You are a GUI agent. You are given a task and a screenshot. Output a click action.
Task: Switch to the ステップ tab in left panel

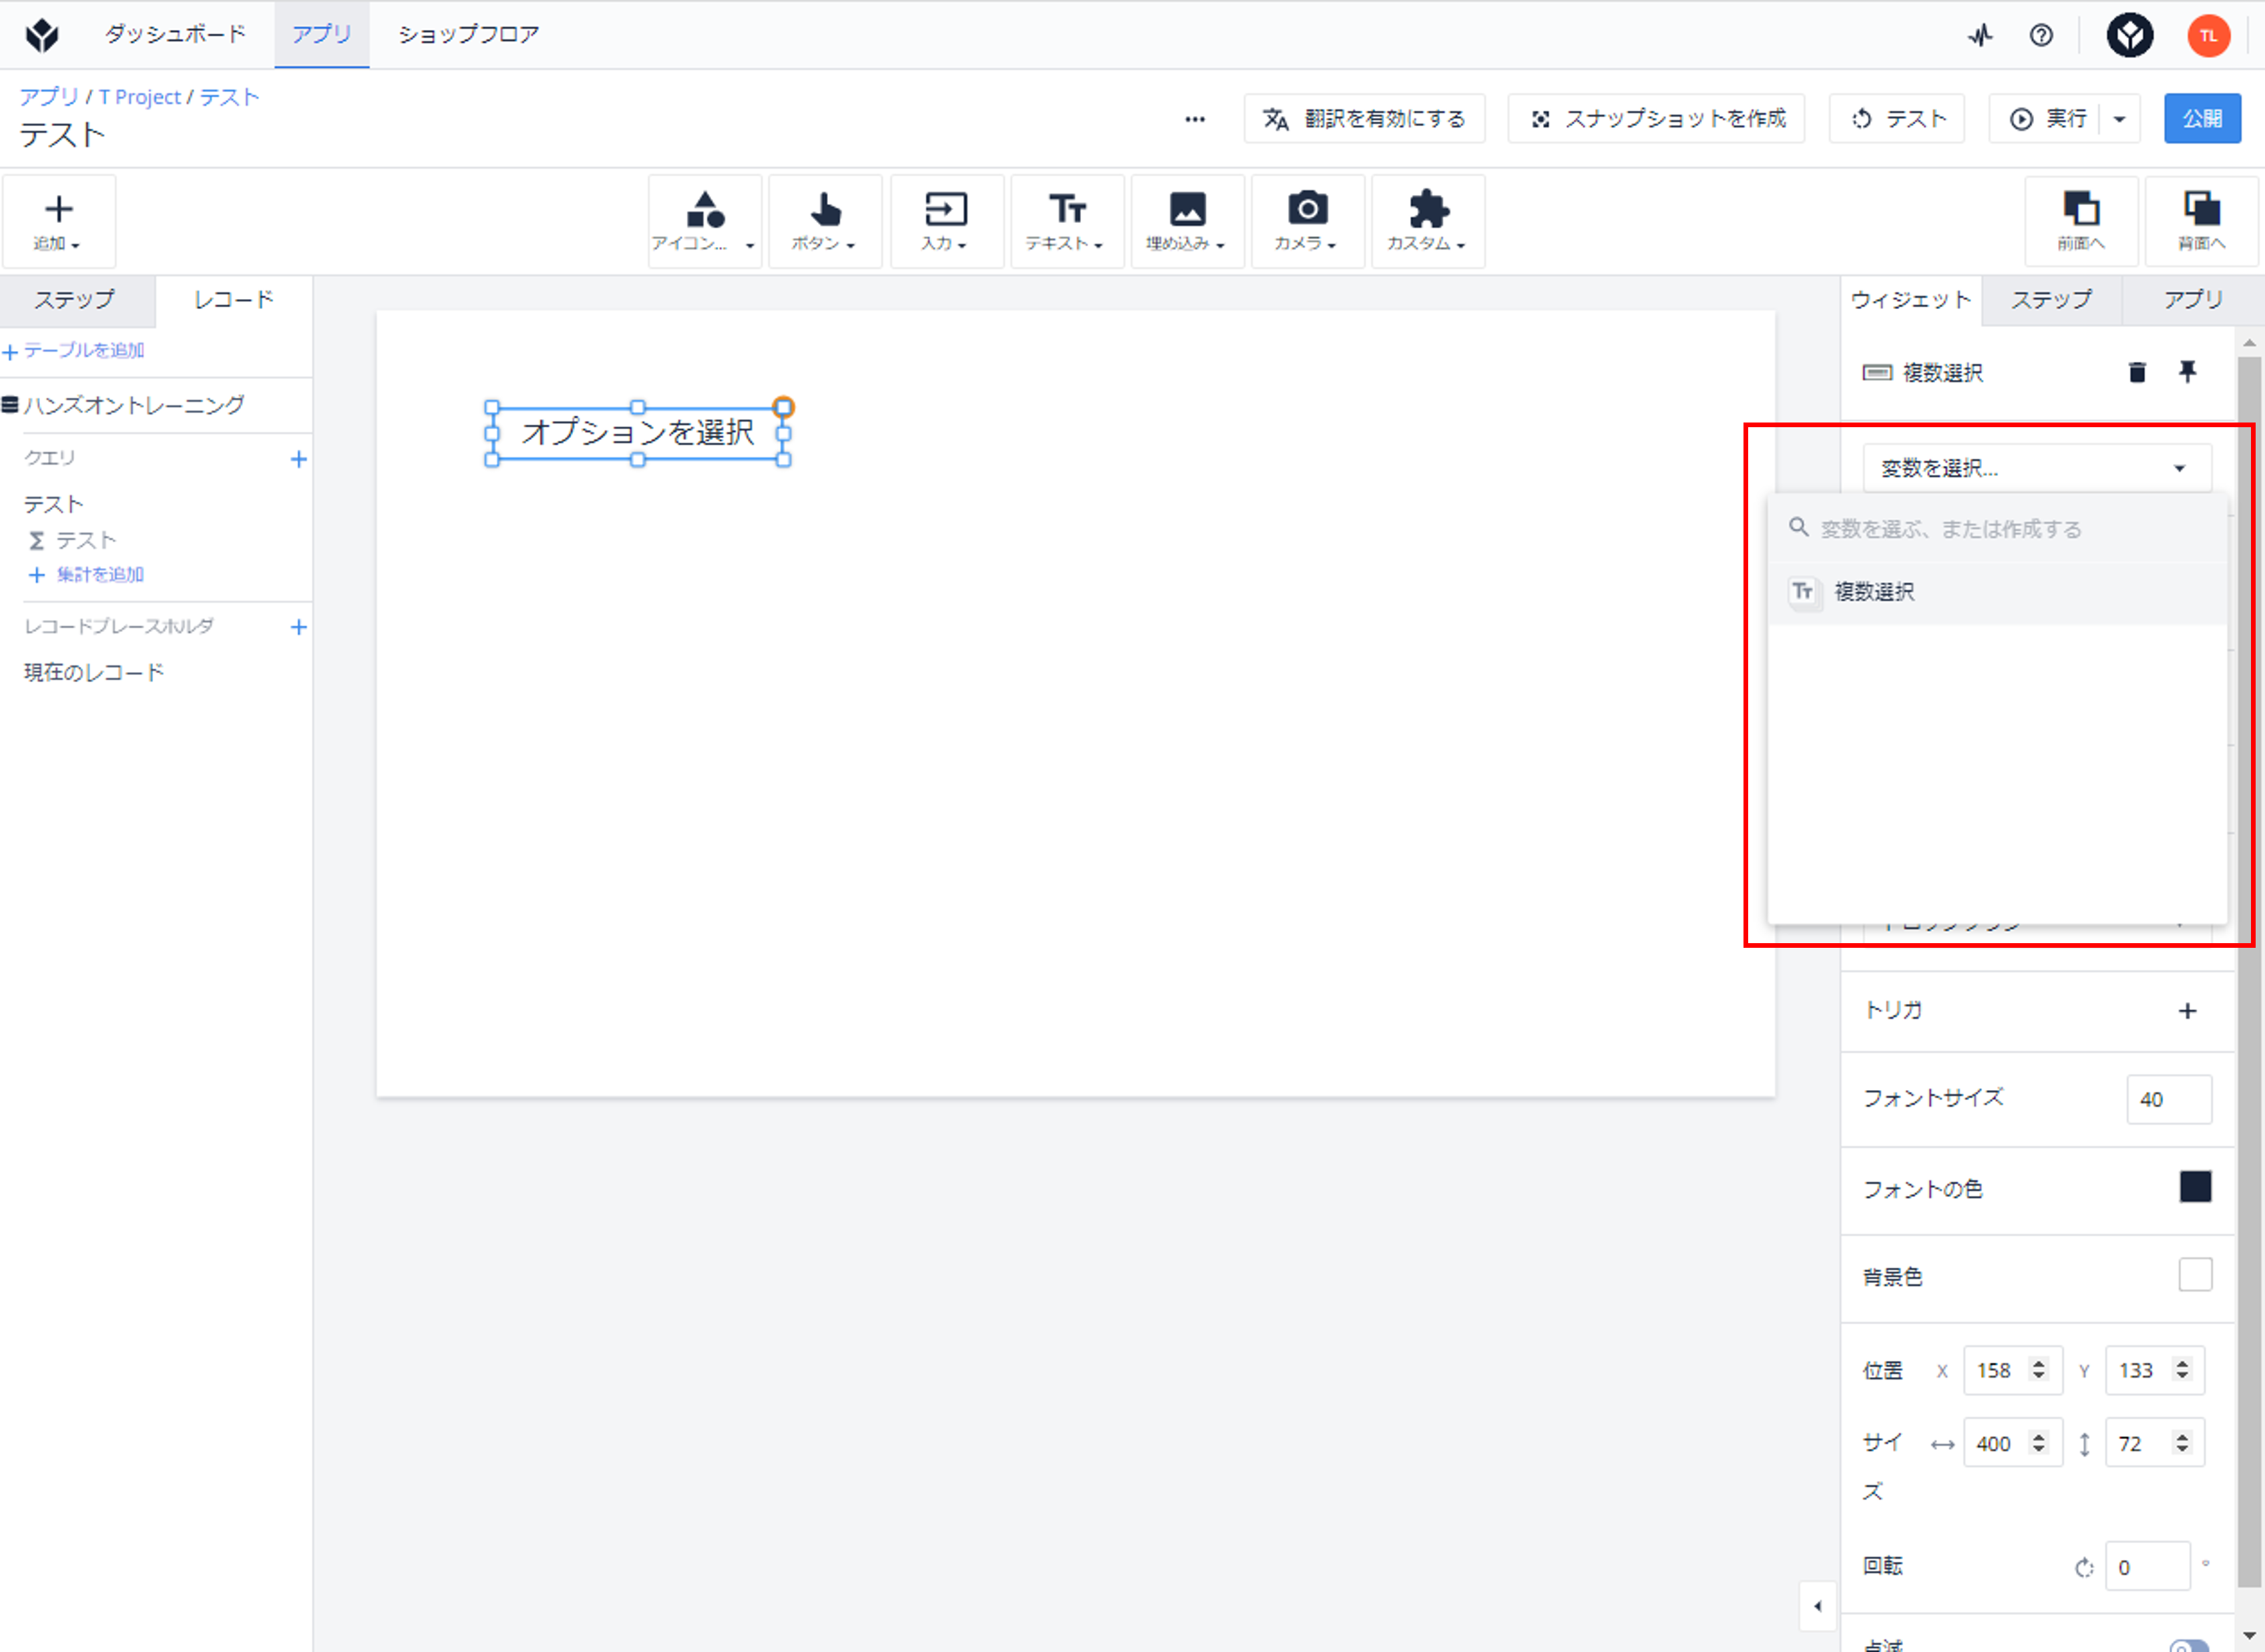[x=75, y=300]
